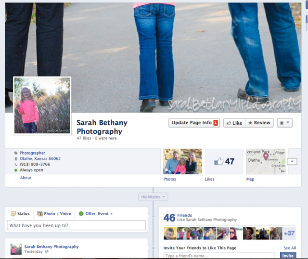Expand more page tabs dropdown arrow
The image size is (308, 259).
[292, 162]
